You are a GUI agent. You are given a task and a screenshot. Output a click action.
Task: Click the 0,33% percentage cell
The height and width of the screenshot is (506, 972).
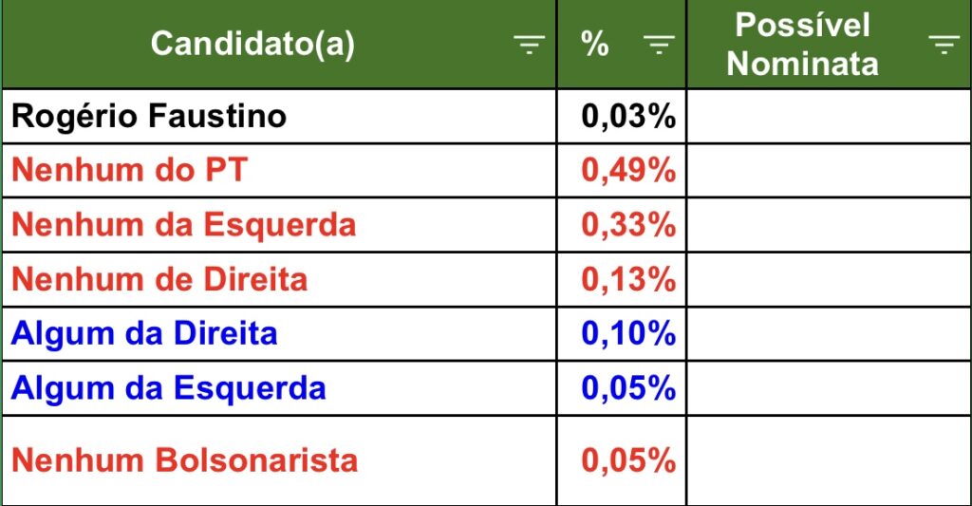coord(622,225)
